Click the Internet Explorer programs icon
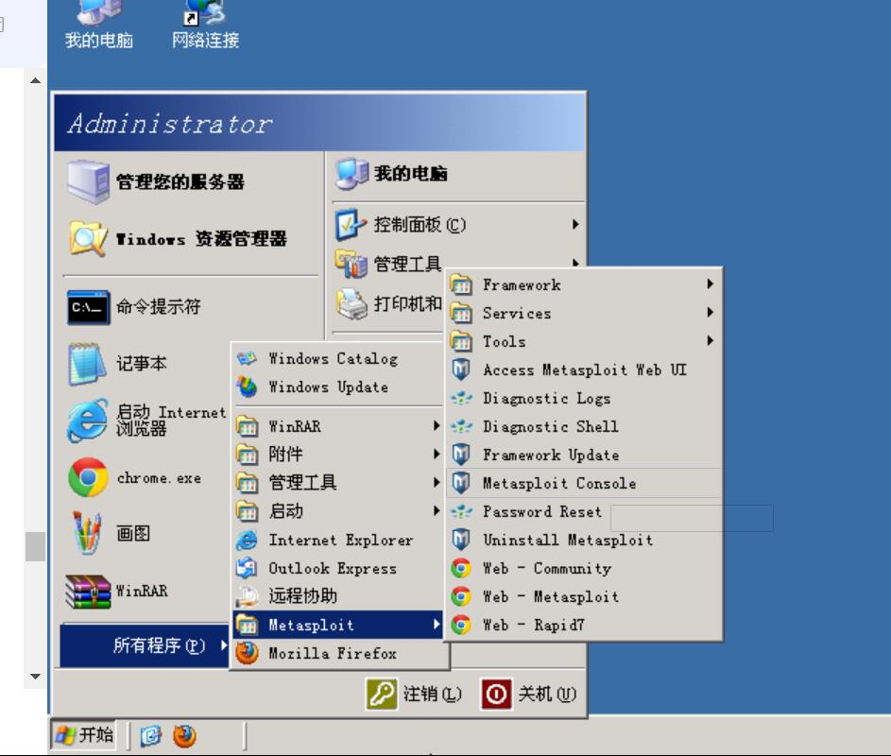Screen dimensions: 891x756 [247, 540]
